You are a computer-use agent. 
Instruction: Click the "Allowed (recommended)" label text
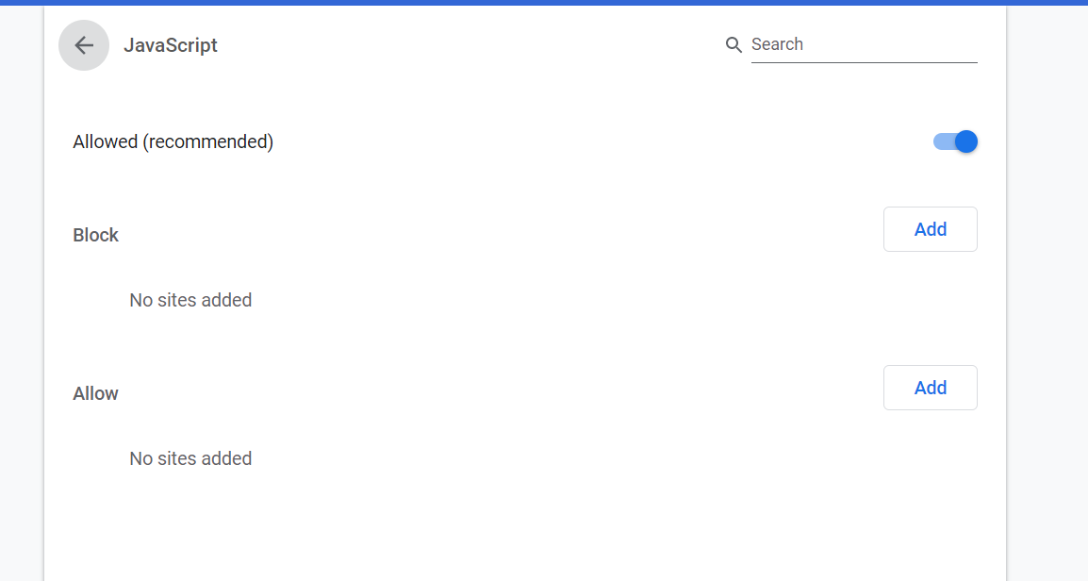coord(173,141)
